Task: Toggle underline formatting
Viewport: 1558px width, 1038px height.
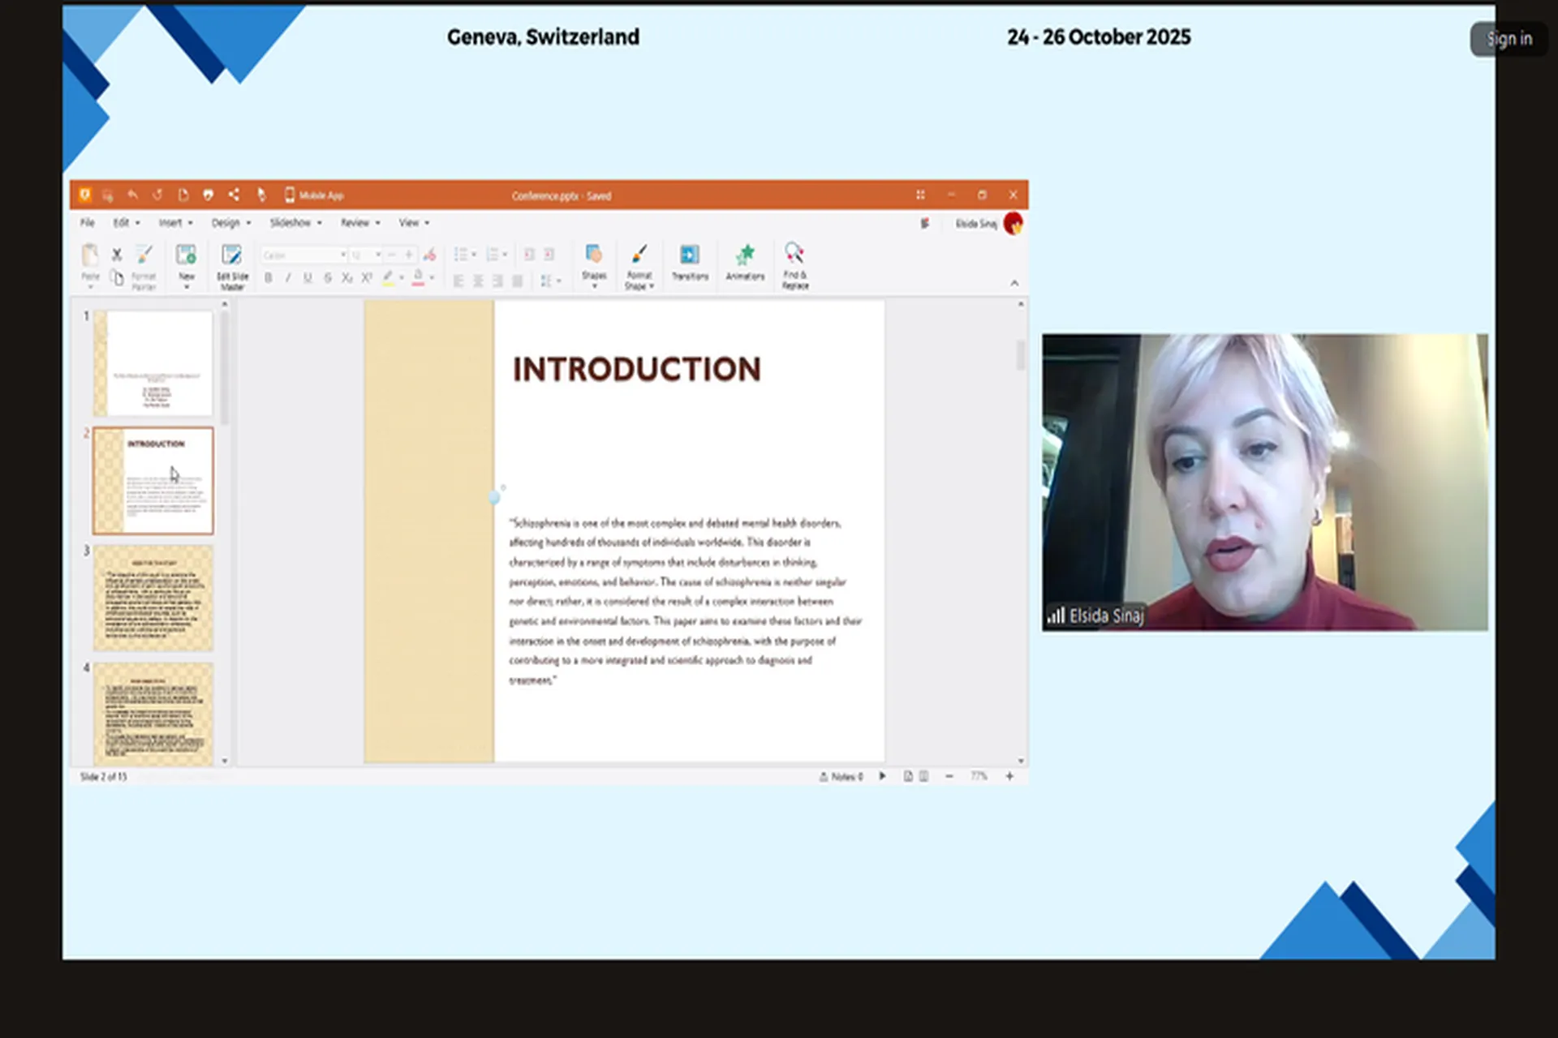Action: point(308,278)
